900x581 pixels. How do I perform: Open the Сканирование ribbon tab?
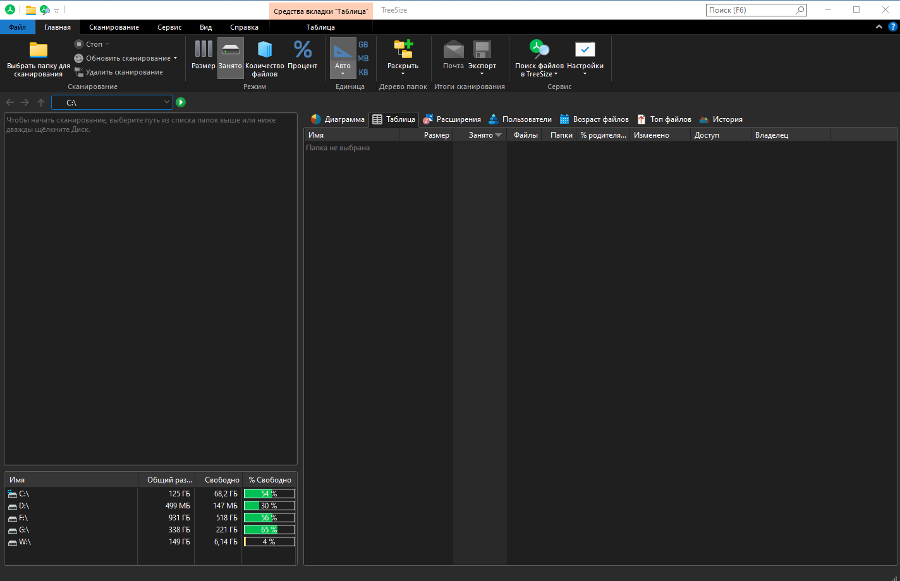(x=114, y=27)
